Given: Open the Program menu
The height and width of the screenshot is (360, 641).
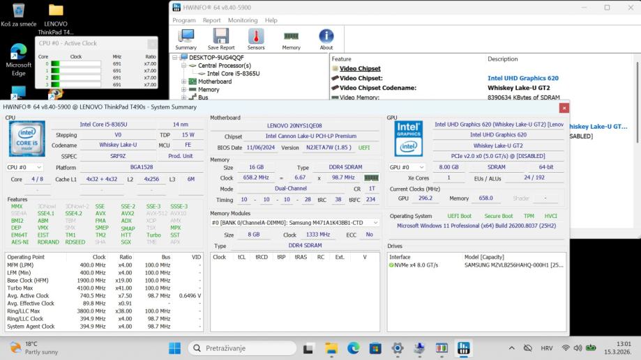Looking at the screenshot, I should point(184,20).
